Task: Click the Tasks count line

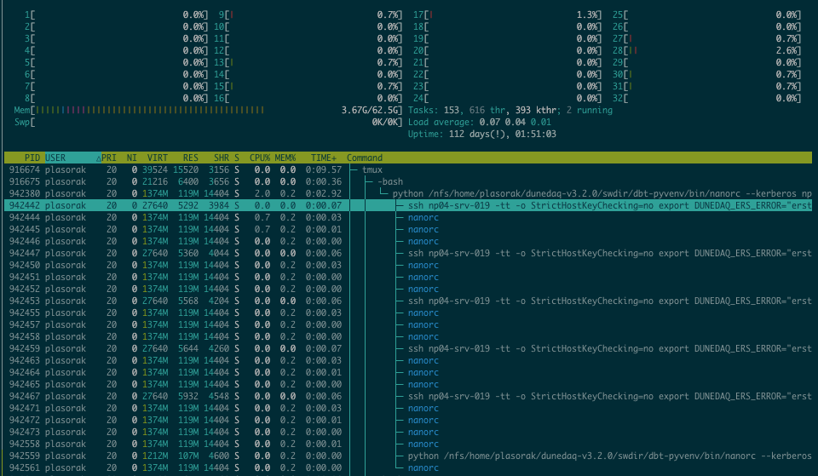Action: (510, 110)
